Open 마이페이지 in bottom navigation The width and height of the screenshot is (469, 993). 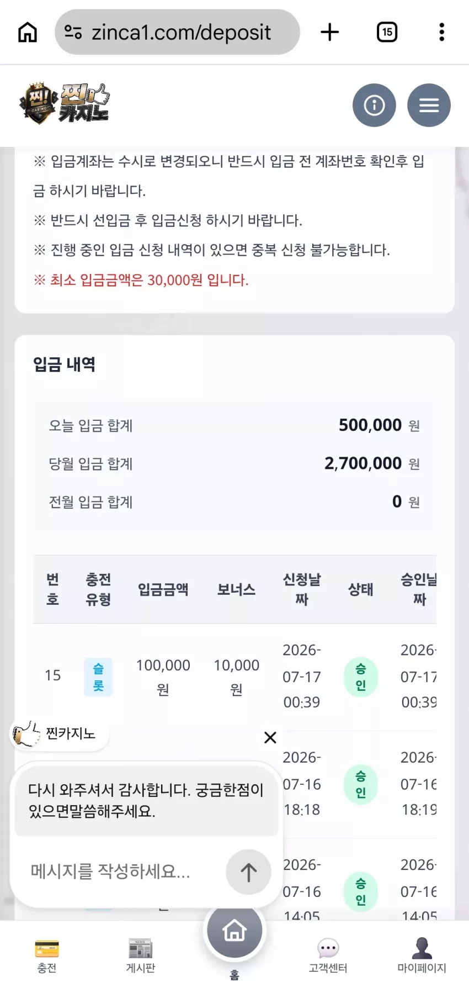[x=422, y=956]
